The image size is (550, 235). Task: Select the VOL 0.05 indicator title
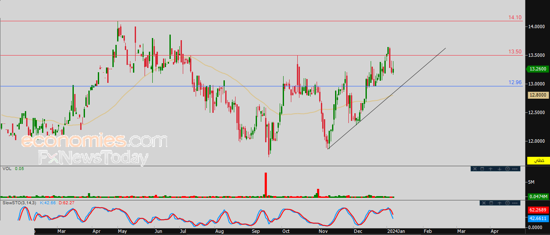13,169
